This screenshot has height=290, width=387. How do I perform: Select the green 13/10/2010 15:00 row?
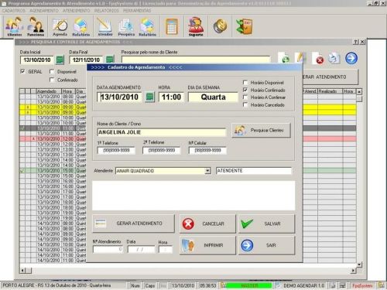[x=53, y=170]
